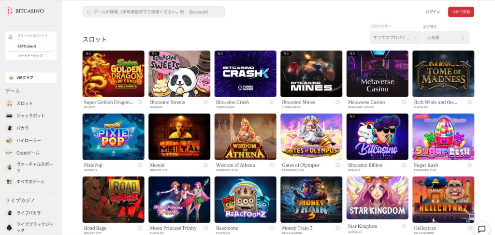Open the 人気順 sort dropdown

[446, 38]
